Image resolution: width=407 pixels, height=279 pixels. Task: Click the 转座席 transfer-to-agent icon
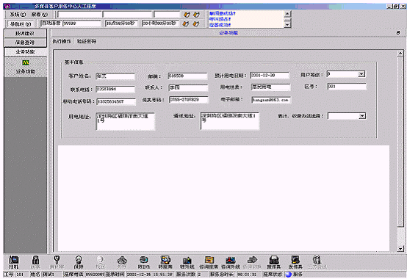165,262
